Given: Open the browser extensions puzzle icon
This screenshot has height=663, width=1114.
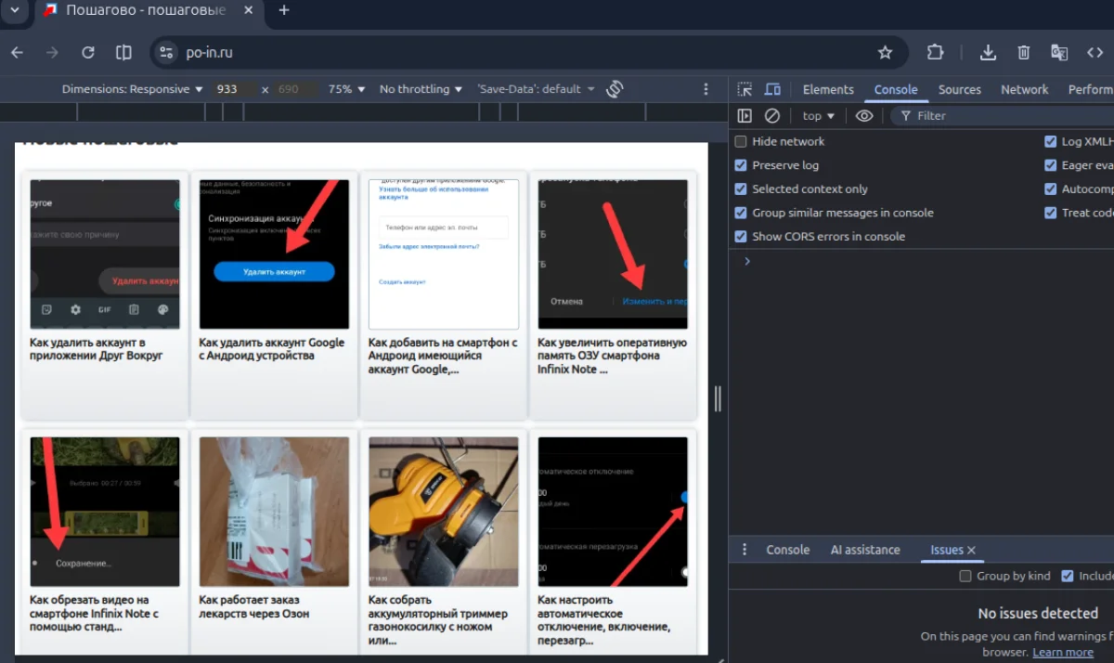Looking at the screenshot, I should [x=936, y=52].
